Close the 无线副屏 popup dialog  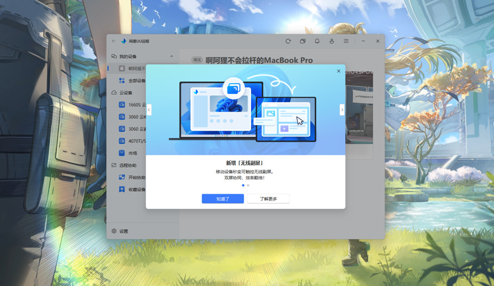click(339, 71)
